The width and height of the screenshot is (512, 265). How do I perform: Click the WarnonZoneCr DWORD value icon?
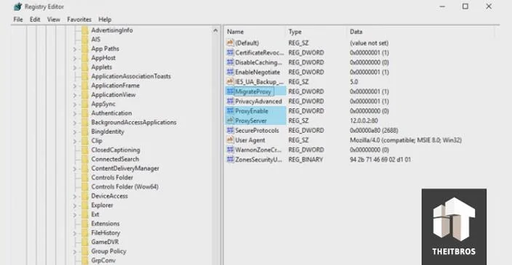231,150
